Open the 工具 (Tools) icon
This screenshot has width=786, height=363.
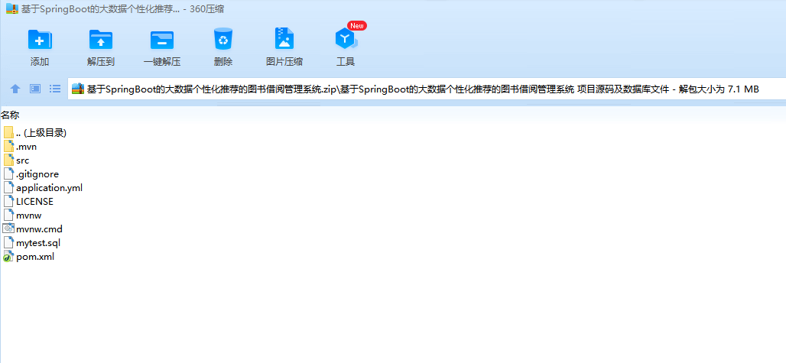(x=346, y=39)
